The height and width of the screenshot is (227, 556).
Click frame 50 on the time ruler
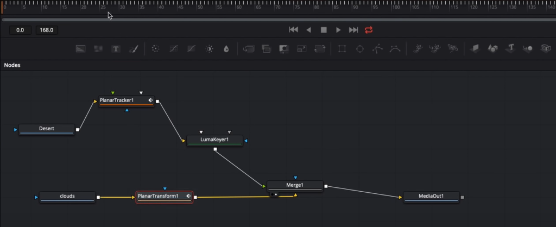point(200,7)
